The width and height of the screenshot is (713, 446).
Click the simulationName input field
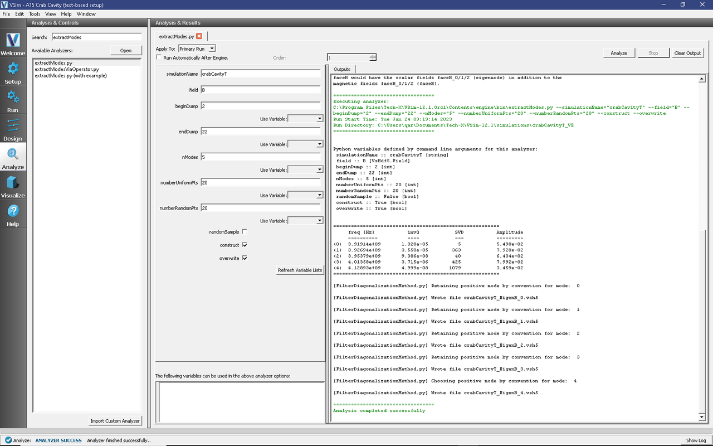[260, 74]
